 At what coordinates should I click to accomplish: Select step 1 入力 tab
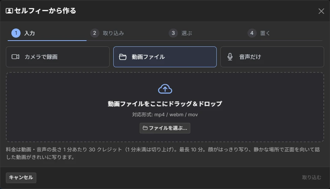[x=47, y=33]
